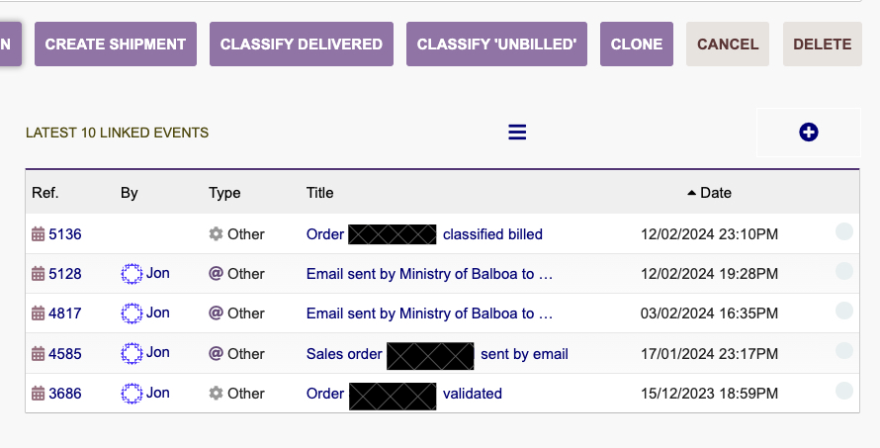Open event reference 5128 link
880x448 pixels.
tap(65, 273)
